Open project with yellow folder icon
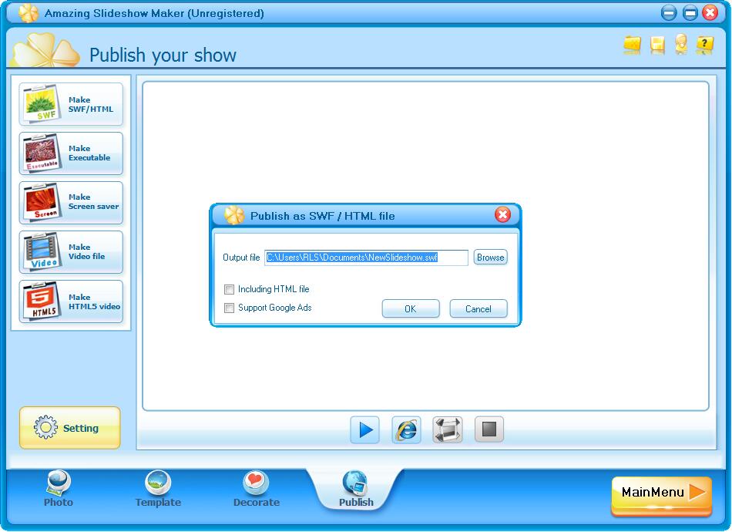The height and width of the screenshot is (532, 732). pos(633,45)
